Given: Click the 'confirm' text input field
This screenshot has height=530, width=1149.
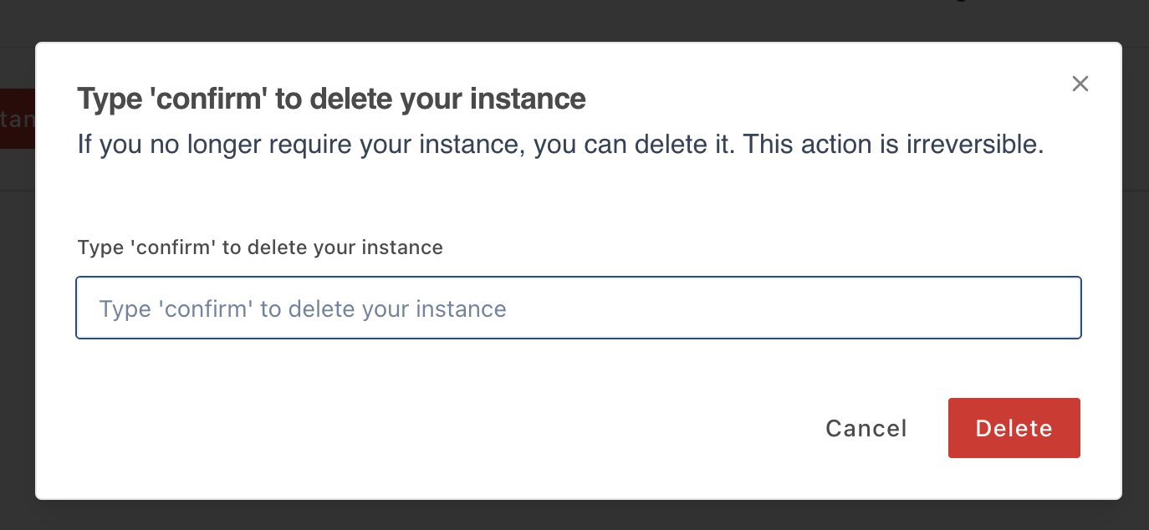Looking at the screenshot, I should [x=579, y=308].
